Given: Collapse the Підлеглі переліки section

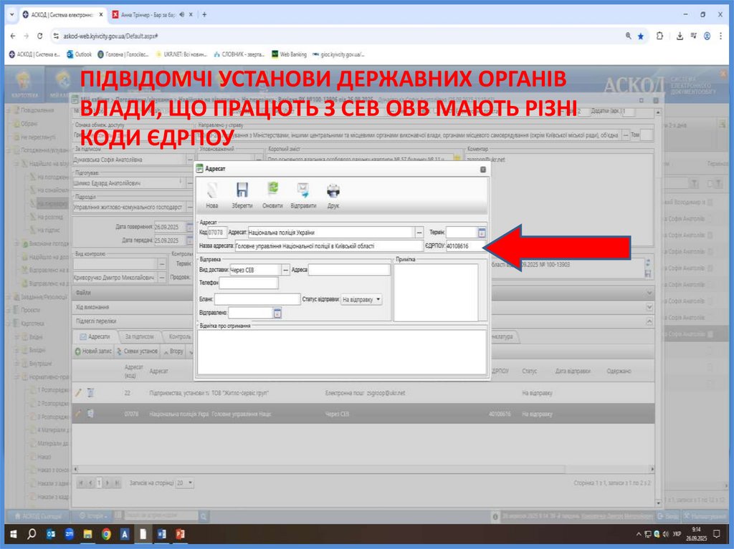Looking at the screenshot, I should [x=649, y=321].
